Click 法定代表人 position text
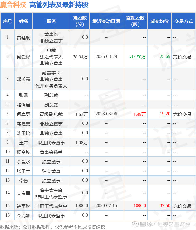Image resolution: width=196 pixels, height=230 pixels. [51, 57]
